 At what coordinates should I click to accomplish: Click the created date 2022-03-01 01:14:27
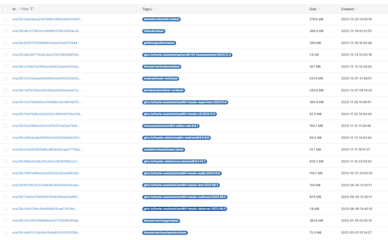356,232
